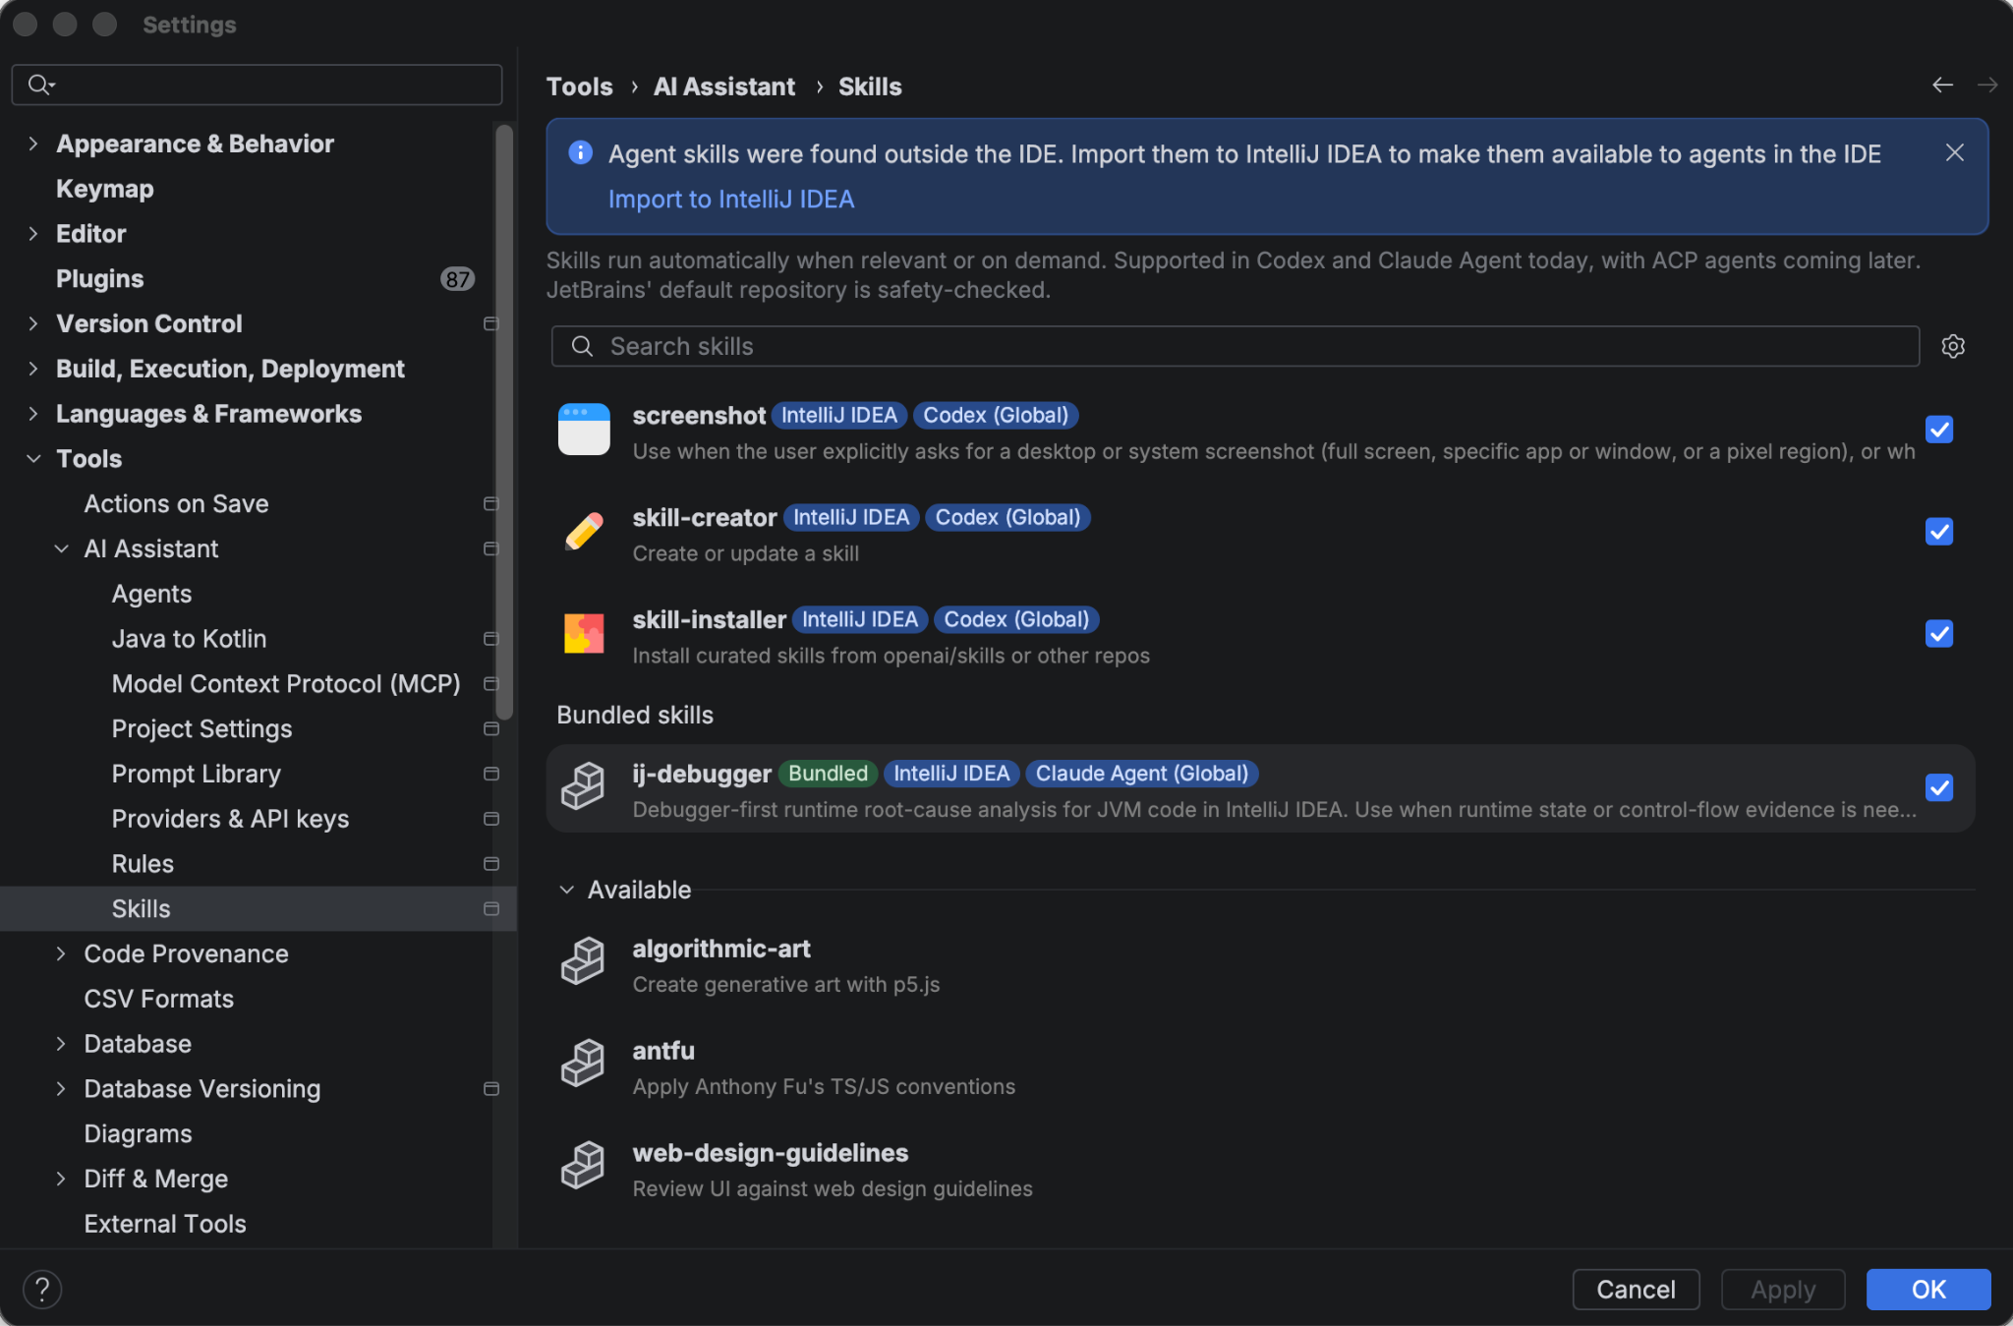Image resolution: width=2013 pixels, height=1326 pixels.
Task: Click Import to IntelliJ IDEA link
Action: (731, 200)
